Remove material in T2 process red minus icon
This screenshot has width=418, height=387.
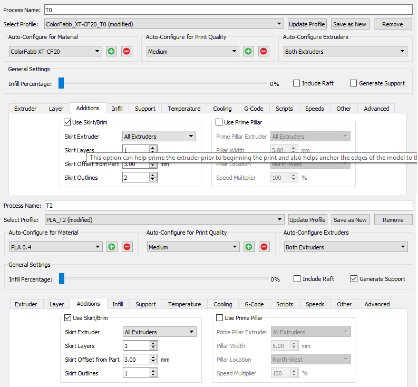coord(127,247)
